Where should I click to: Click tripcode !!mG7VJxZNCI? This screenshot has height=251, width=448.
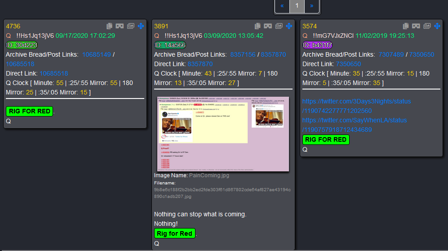[333, 36]
